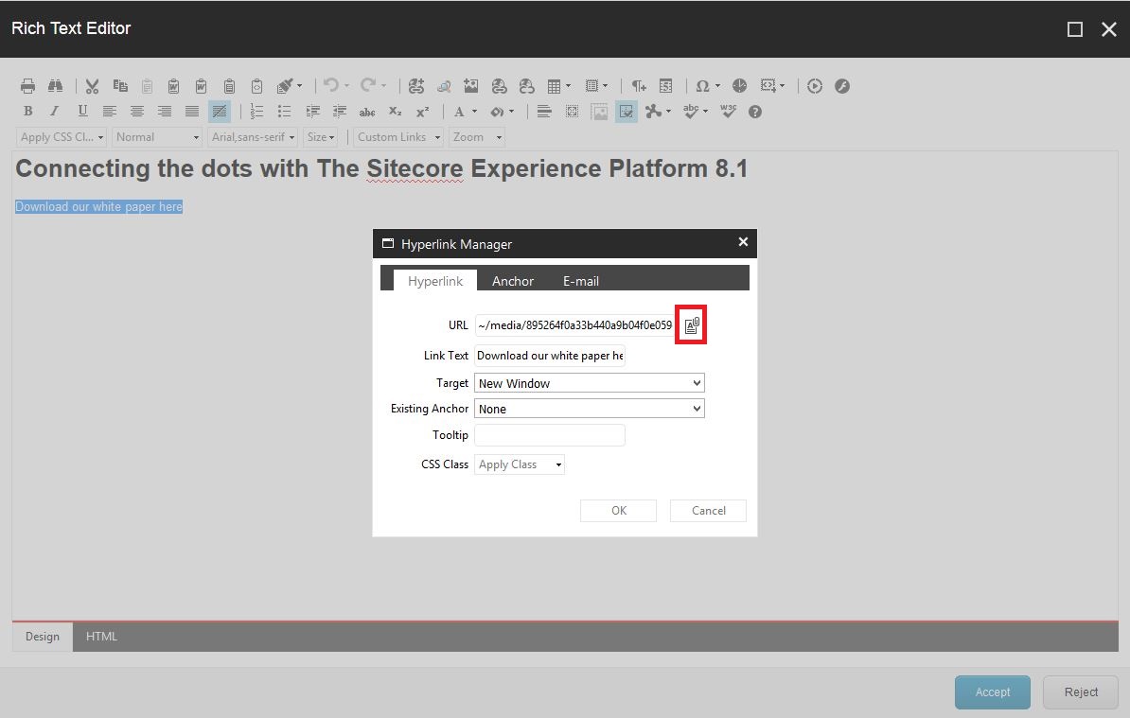Click the Insert Table grid icon
This screenshot has width=1130, height=718.
pos(554,86)
